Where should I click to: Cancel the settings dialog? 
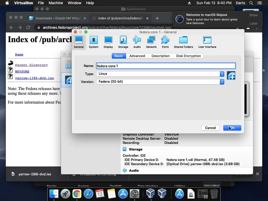(210, 128)
